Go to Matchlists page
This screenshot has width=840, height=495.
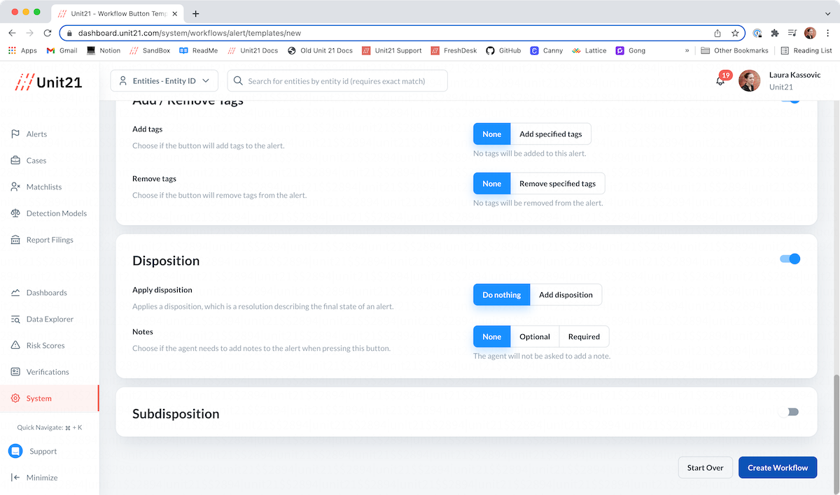[36, 187]
